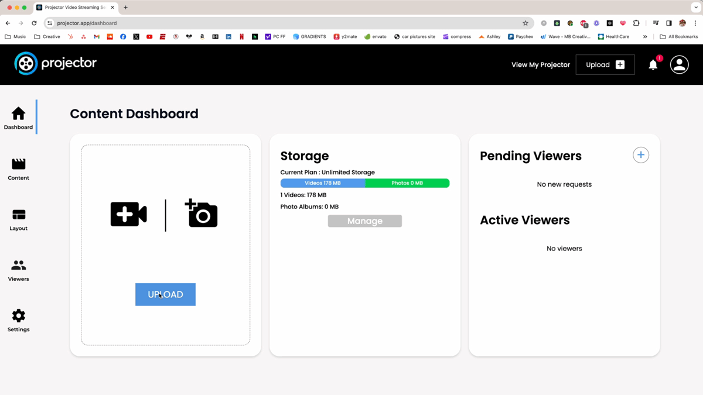Go to Layout in the sidebar
Viewport: 703px width, 395px height.
pos(19,220)
